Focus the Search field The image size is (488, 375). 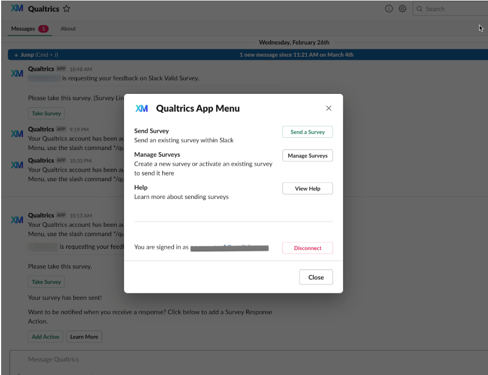tap(451, 9)
